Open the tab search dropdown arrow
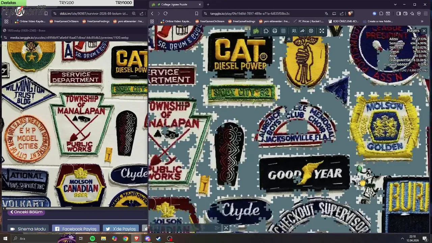Image resolution: width=432 pixels, height=243 pixels. (x=395, y=4)
